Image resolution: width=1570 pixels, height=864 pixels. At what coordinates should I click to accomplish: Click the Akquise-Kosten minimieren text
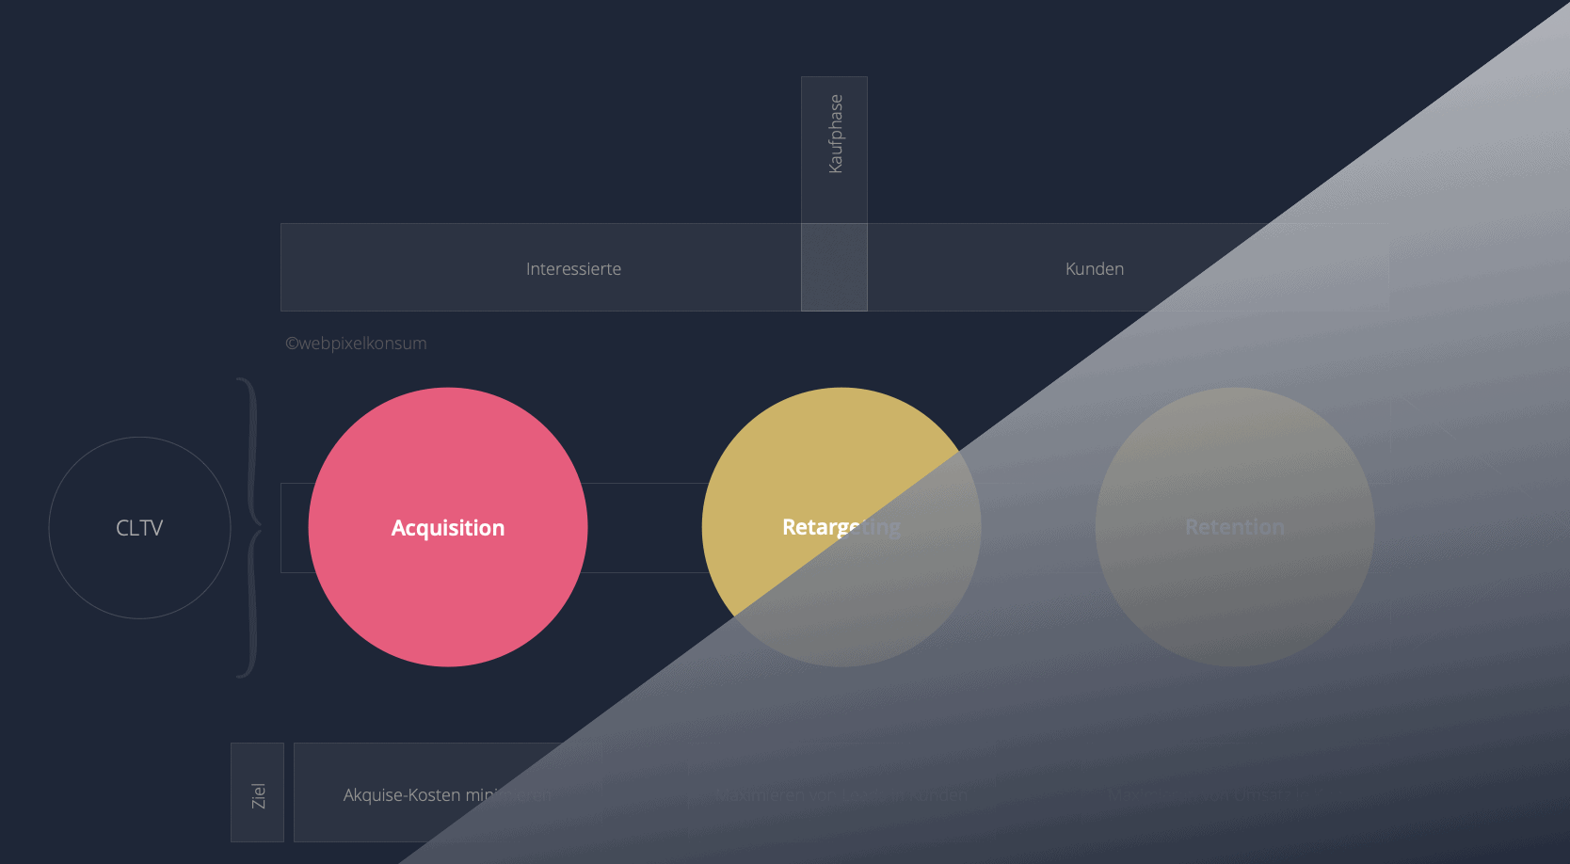pos(447,795)
